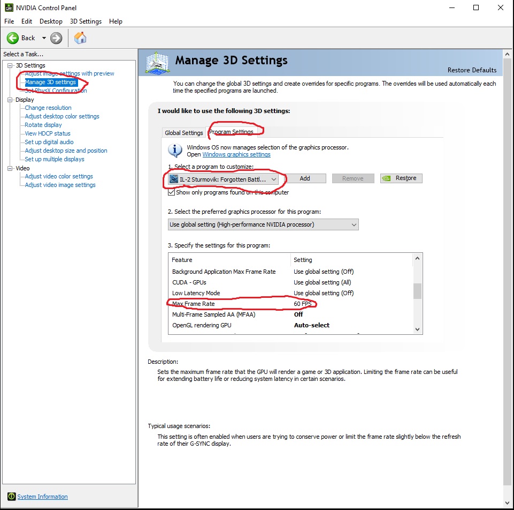The width and height of the screenshot is (514, 510).
Task: Click the Remove program button
Action: tap(353, 178)
